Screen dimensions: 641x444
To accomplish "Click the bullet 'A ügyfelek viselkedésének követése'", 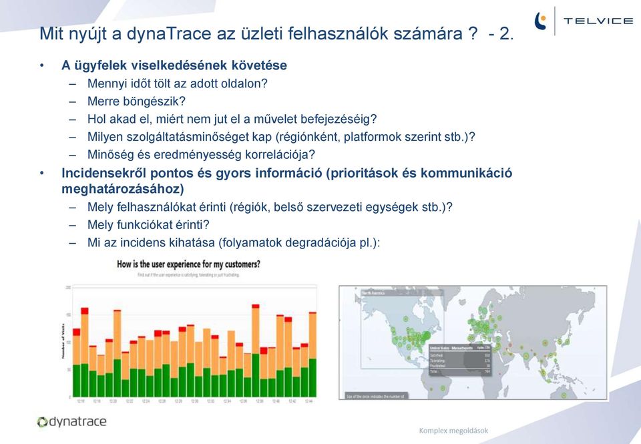I will tap(174, 65).
